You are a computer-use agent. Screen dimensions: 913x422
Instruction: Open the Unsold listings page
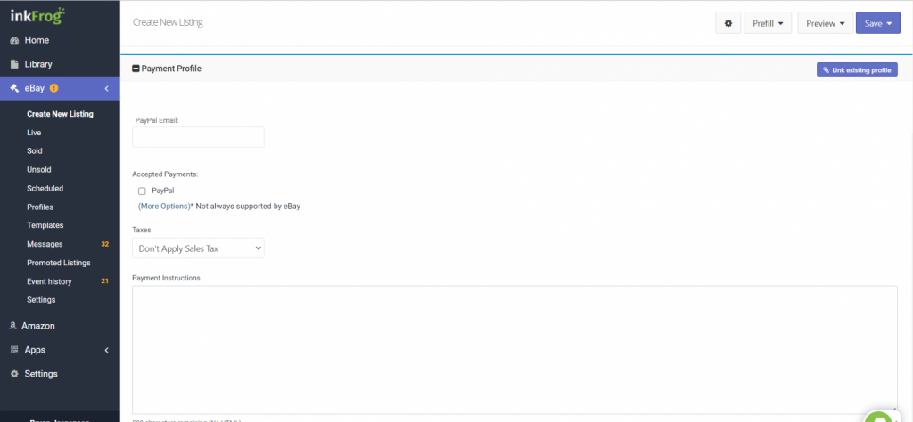click(39, 170)
